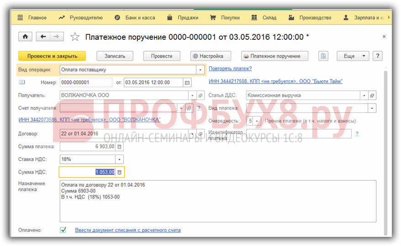This screenshot has height=246, width=401.
Task: Show hint next to Счет получателя
Action: (199, 108)
